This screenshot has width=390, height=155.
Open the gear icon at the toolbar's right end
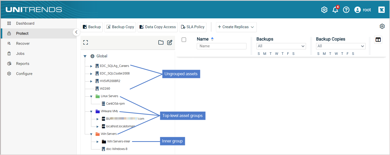[382, 26]
